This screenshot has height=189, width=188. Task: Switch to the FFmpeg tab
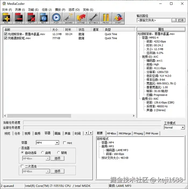(x=138, y=133)
